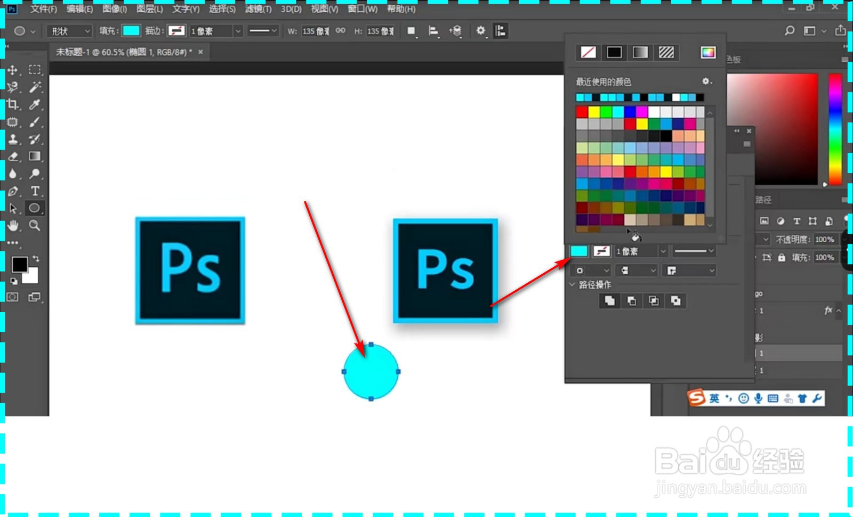
Task: Select the Blur tool
Action: click(13, 174)
